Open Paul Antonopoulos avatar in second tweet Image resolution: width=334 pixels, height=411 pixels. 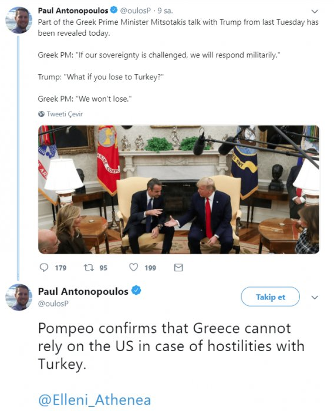coord(19,297)
